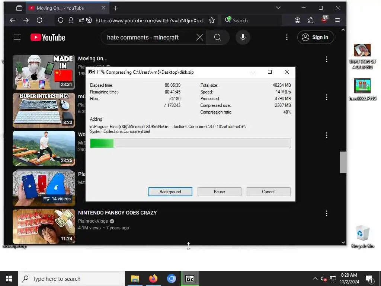This screenshot has height=286, width=381.
Task: Open the uBlock extension icon with badge 81
Action: pyautogui.click(x=324, y=20)
